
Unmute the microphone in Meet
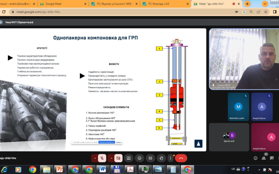point(102,158)
